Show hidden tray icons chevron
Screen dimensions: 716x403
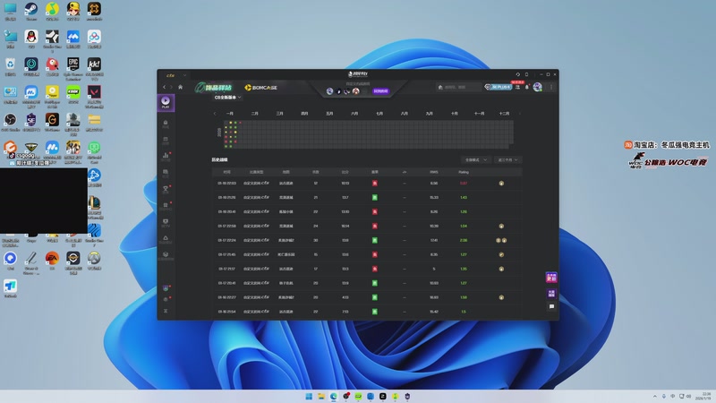[x=655, y=396]
